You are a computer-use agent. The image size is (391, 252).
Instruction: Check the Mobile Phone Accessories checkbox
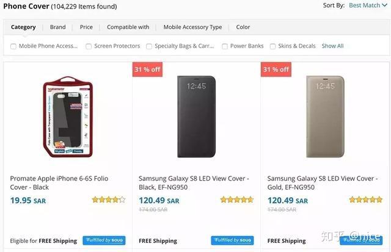point(13,46)
